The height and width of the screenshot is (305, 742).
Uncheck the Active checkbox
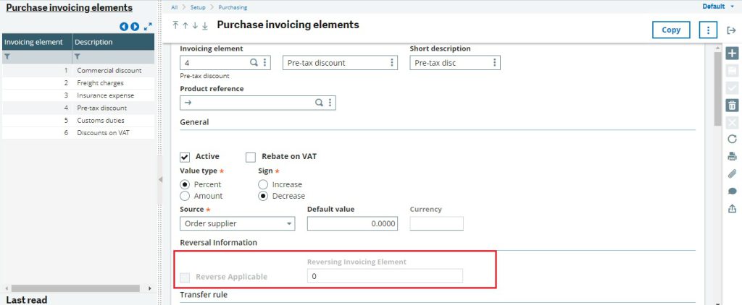point(185,157)
